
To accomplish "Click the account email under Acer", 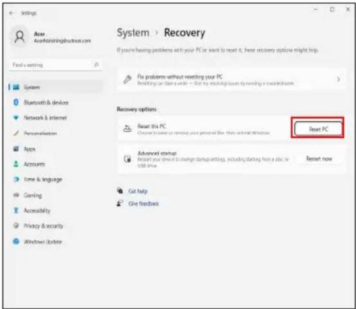I will click(x=62, y=40).
